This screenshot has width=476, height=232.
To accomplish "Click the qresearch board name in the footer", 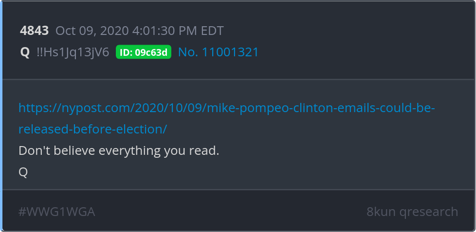I will (x=429, y=212).
